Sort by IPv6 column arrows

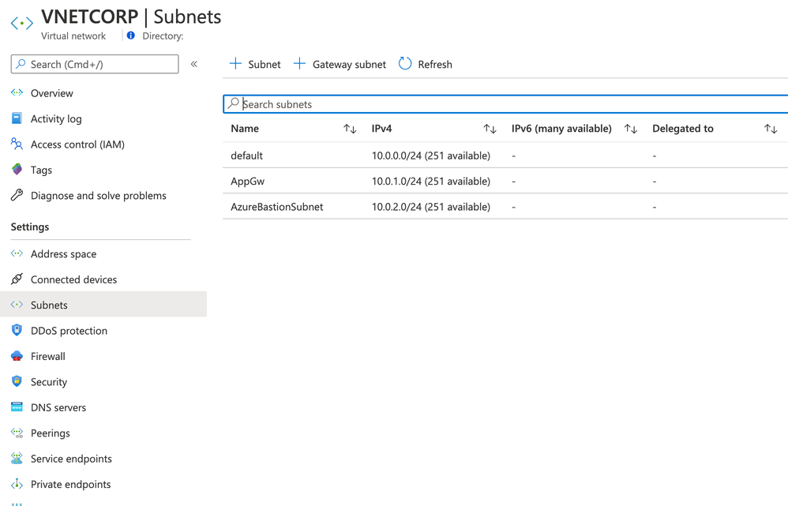point(631,129)
